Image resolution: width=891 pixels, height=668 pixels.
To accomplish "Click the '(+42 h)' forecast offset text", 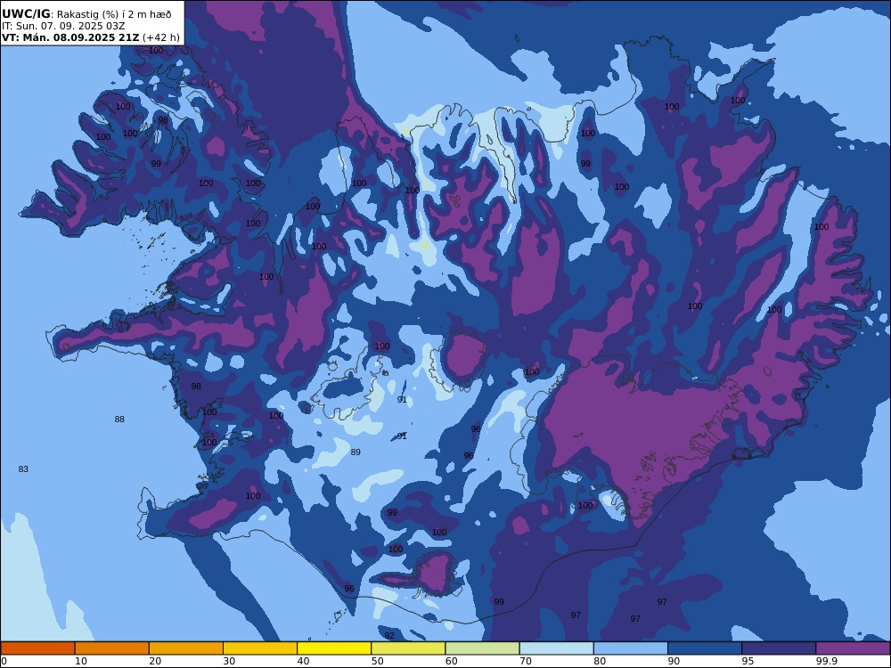I will [x=161, y=37].
